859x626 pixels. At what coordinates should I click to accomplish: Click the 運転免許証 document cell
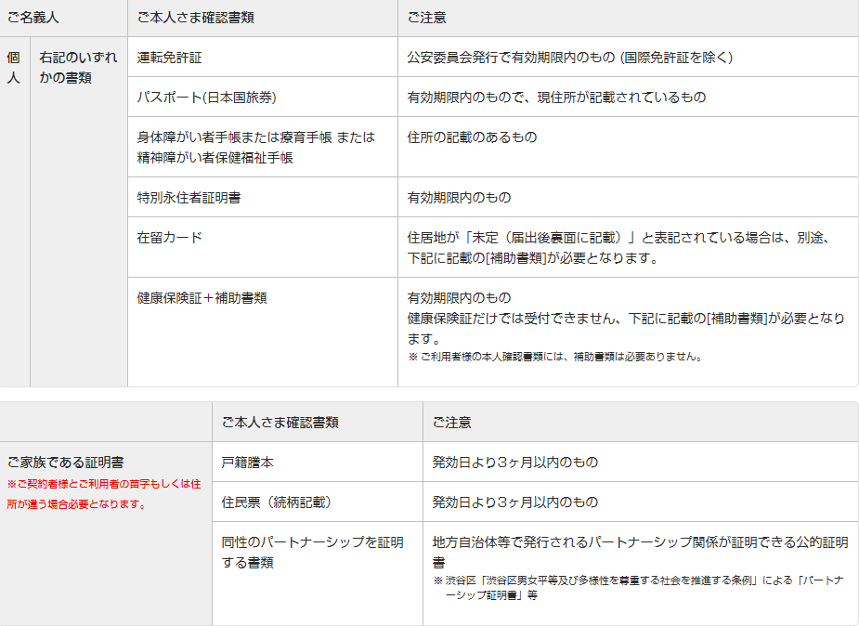tap(170, 58)
